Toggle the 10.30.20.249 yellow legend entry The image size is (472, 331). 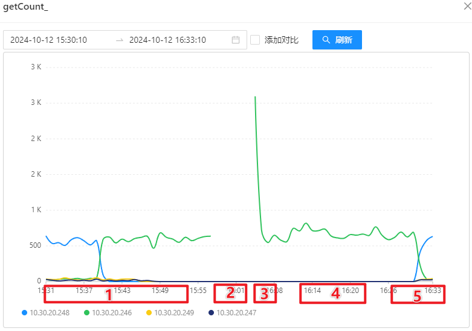coord(177,313)
